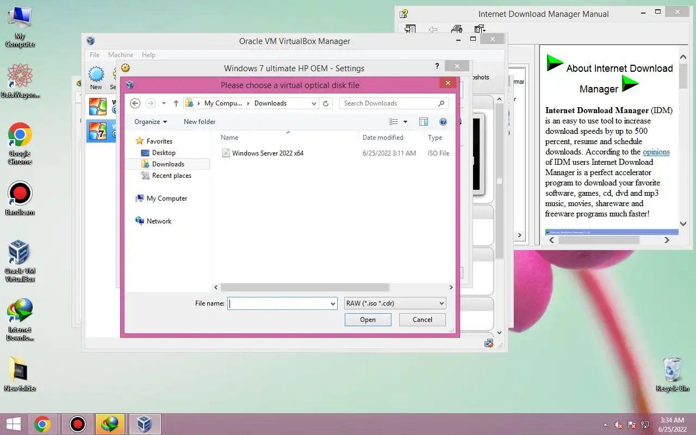Viewport: 696px width, 435px height.
Task: Click Hide/Show navigation icon in IDM Manual
Action: click(x=410, y=29)
